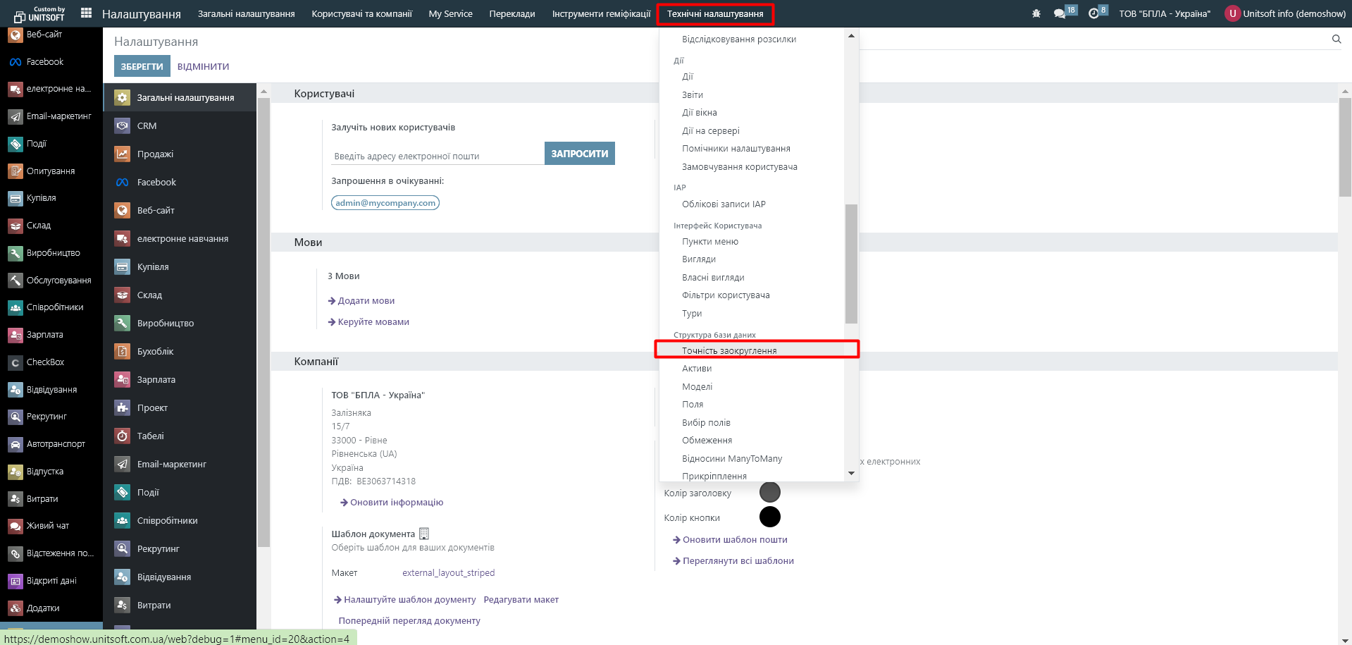Click Переглянути всі шаблони link
Screen dimensions: 1352x645
(x=733, y=560)
